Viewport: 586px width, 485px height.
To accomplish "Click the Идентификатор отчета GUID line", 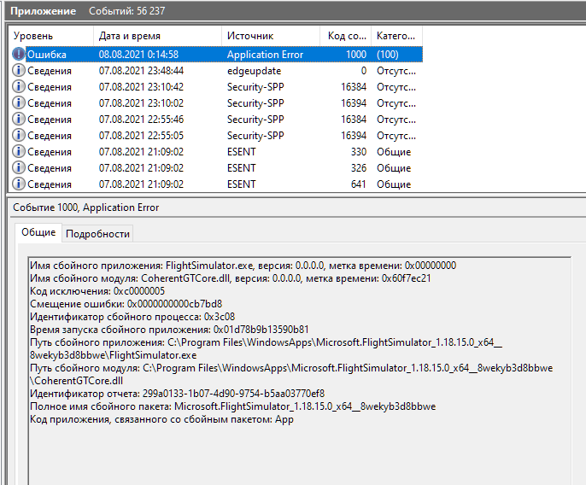I will coord(177,394).
